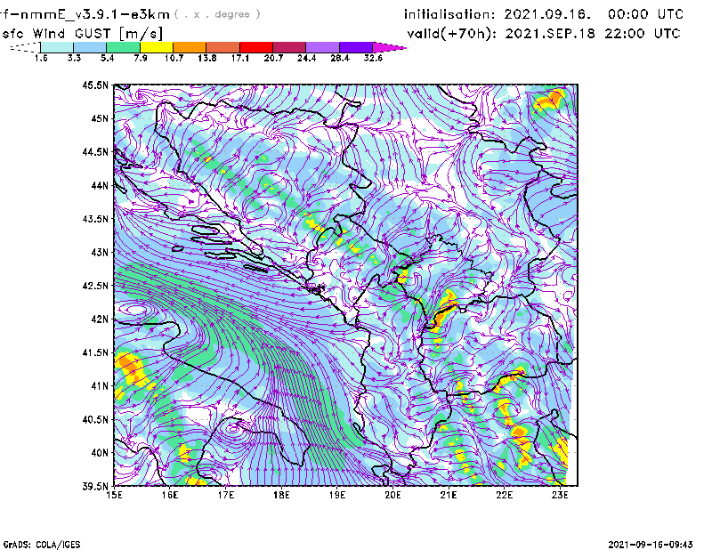Screen dimensions: 712x550
Task: Click the 17E longitude label
Action: [226, 495]
